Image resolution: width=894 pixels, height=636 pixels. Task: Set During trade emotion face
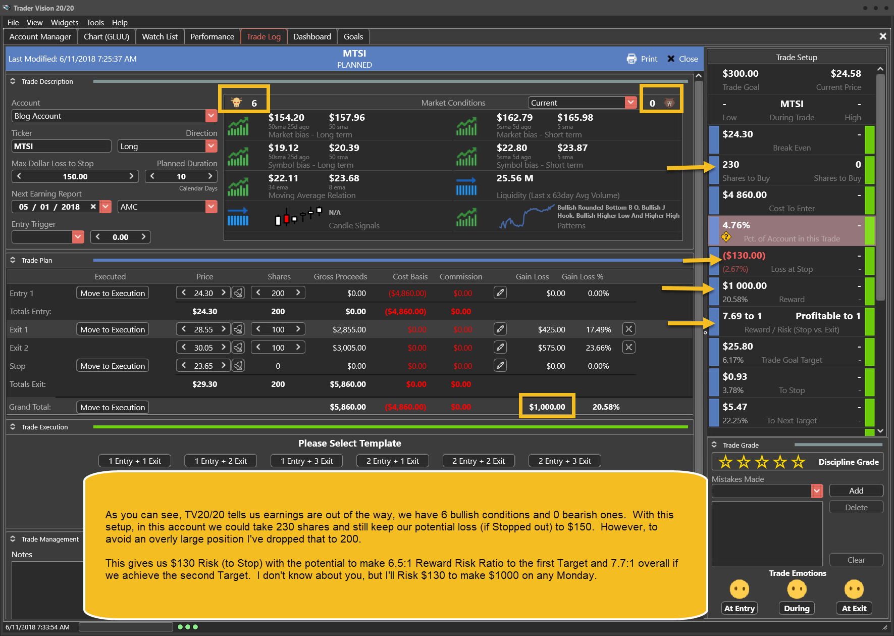(797, 589)
